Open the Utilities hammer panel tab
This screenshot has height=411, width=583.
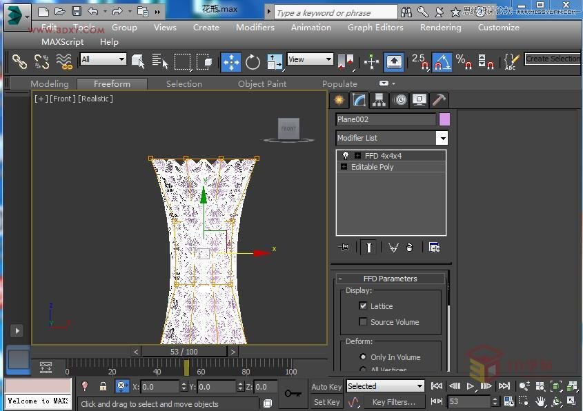coord(439,100)
